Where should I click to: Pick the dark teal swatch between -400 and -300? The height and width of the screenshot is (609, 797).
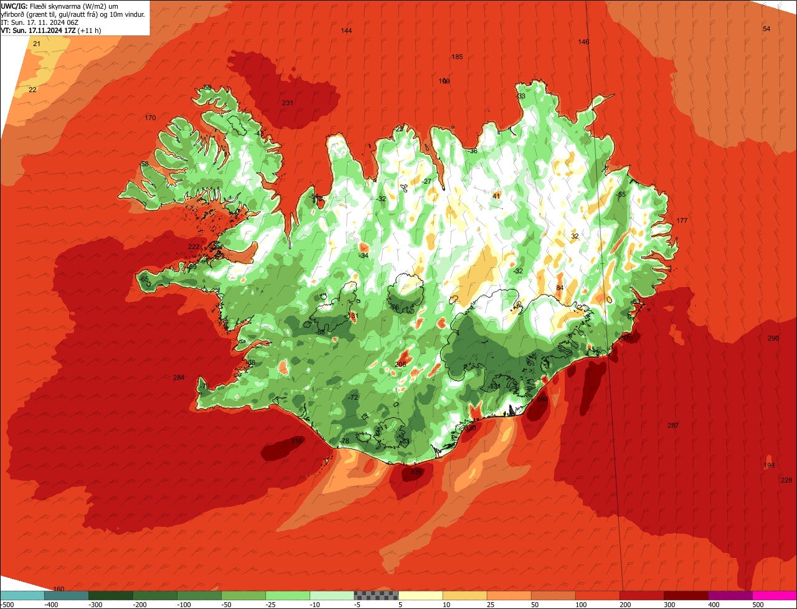point(66,595)
